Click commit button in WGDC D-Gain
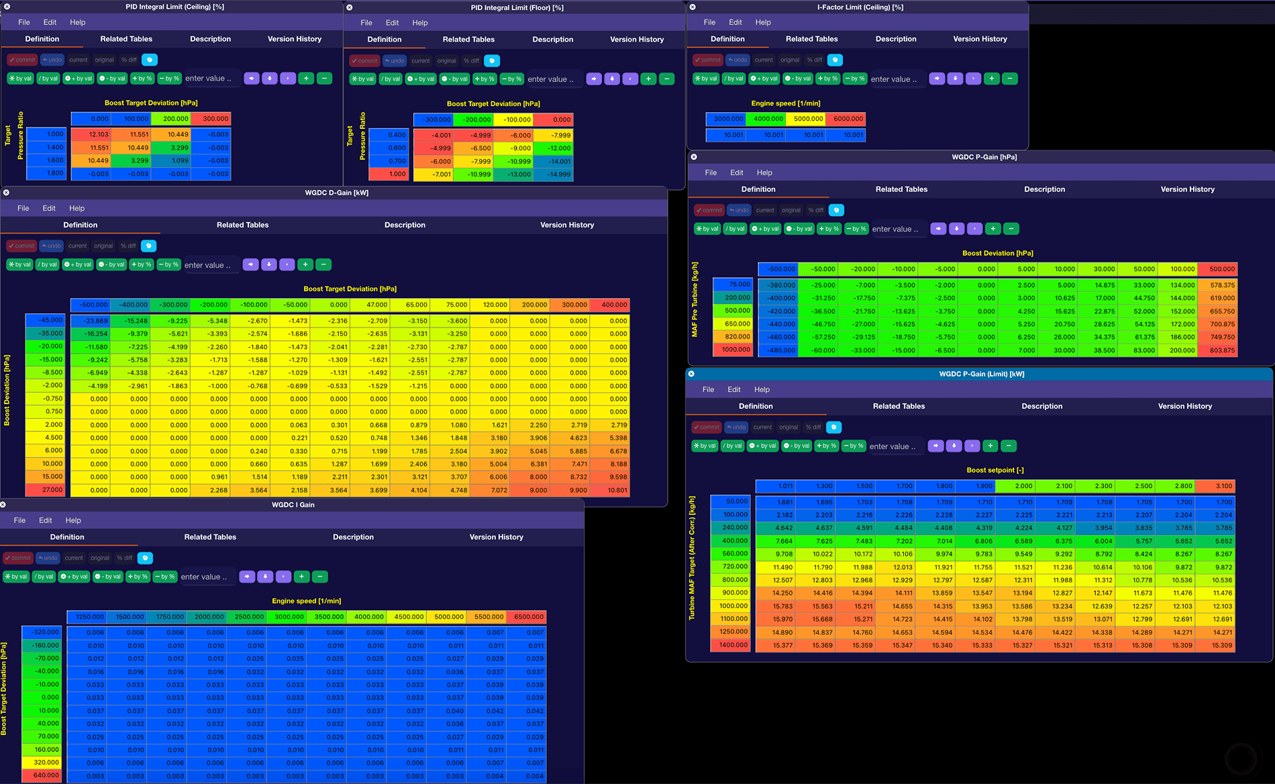 [x=21, y=246]
